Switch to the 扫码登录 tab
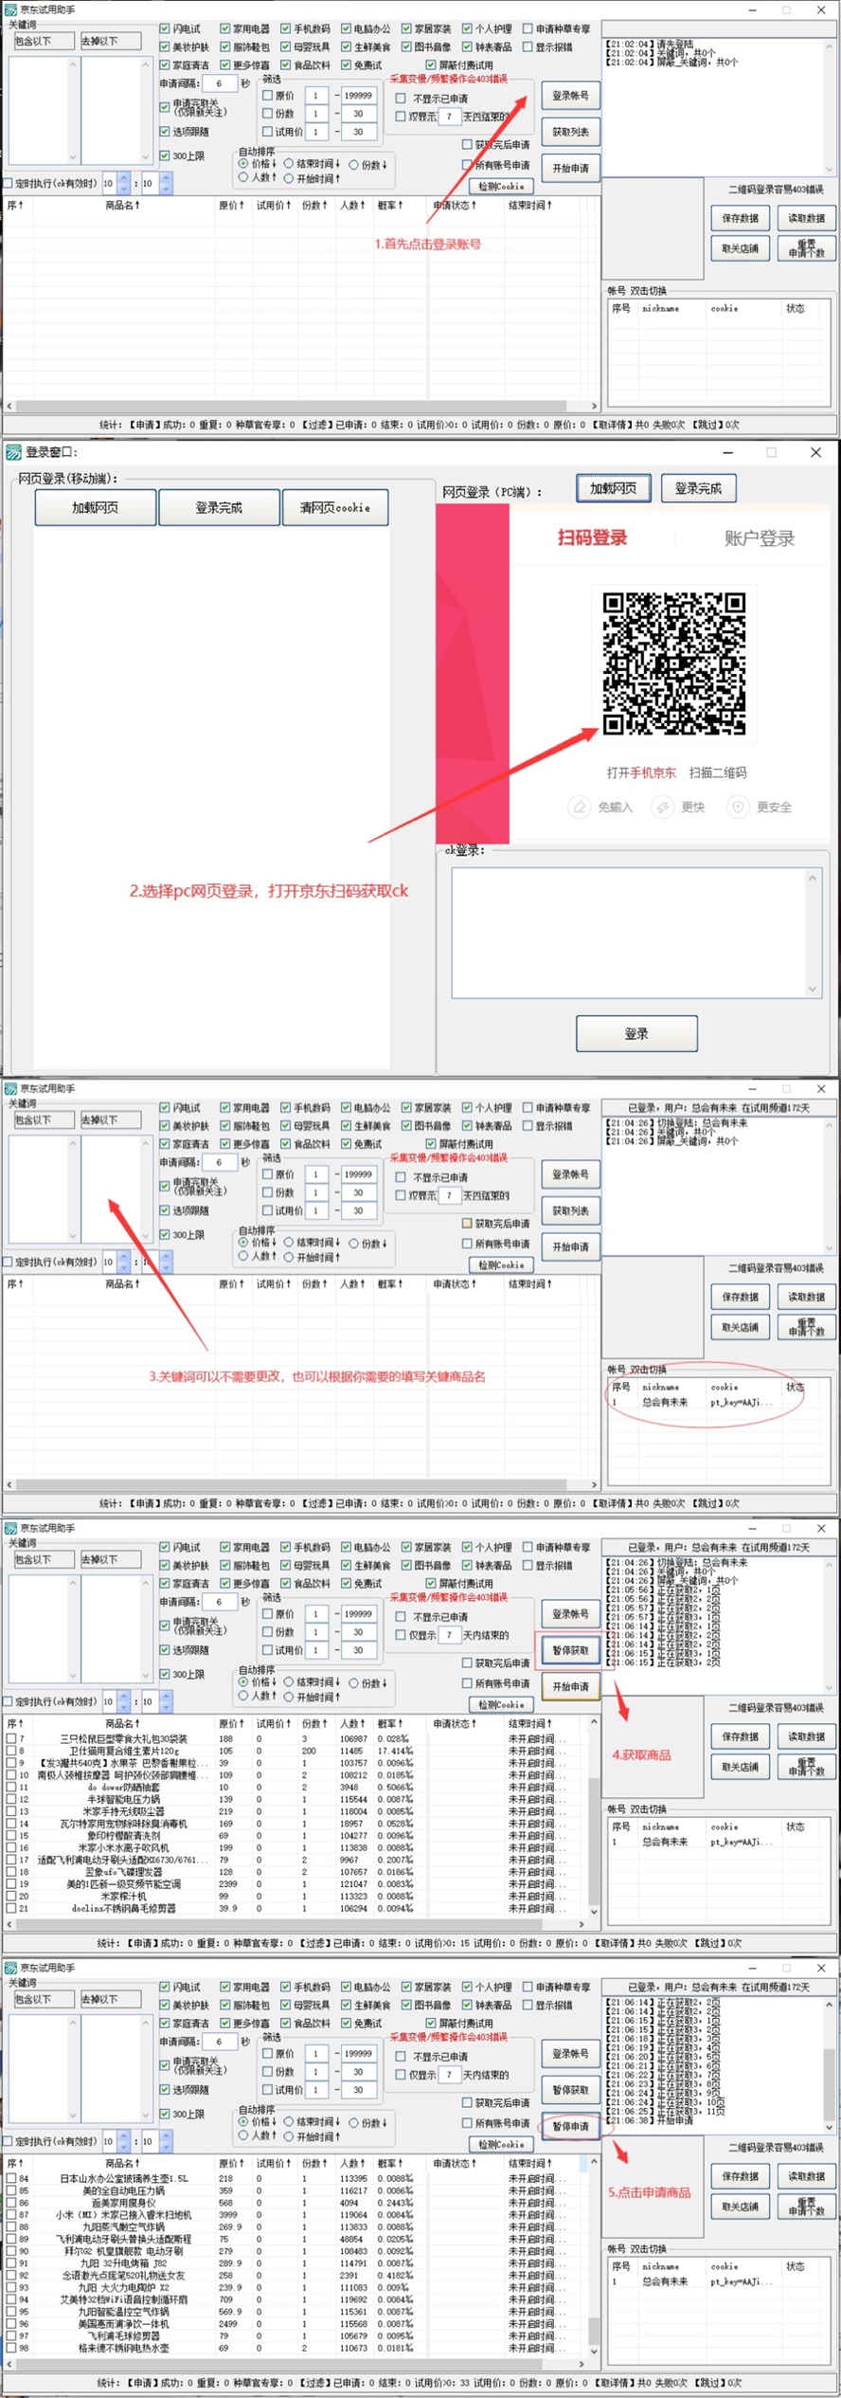This screenshot has width=841, height=2398. pos(592,537)
